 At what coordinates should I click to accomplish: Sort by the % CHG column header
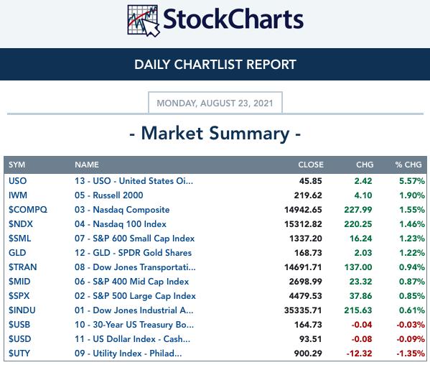[408, 165]
